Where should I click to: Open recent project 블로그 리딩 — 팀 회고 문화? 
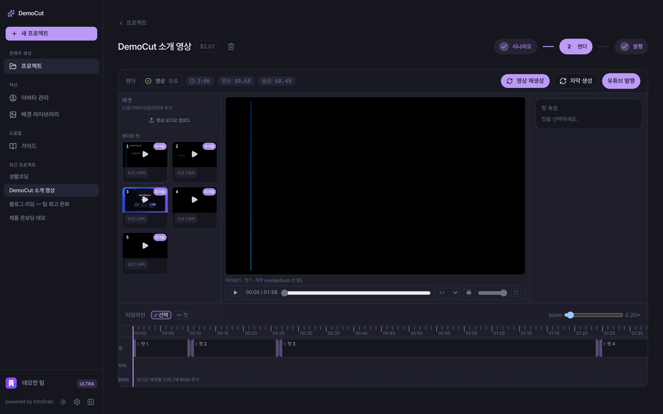click(x=51, y=204)
